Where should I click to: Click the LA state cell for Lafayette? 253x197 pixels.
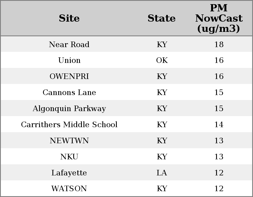pos(162,173)
